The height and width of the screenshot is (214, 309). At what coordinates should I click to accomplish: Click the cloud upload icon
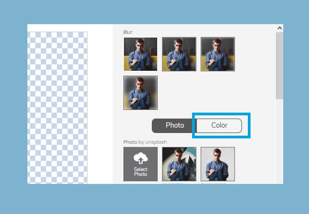coord(141,158)
